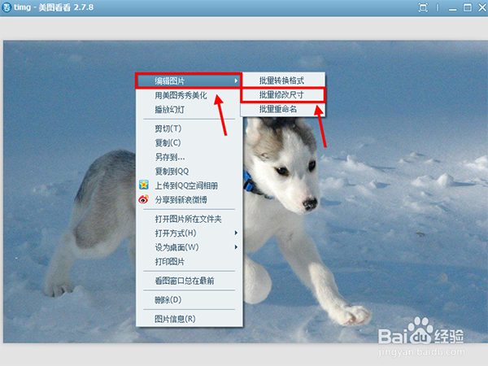Expand the 编辑图片 submenu arrow

[236, 81]
